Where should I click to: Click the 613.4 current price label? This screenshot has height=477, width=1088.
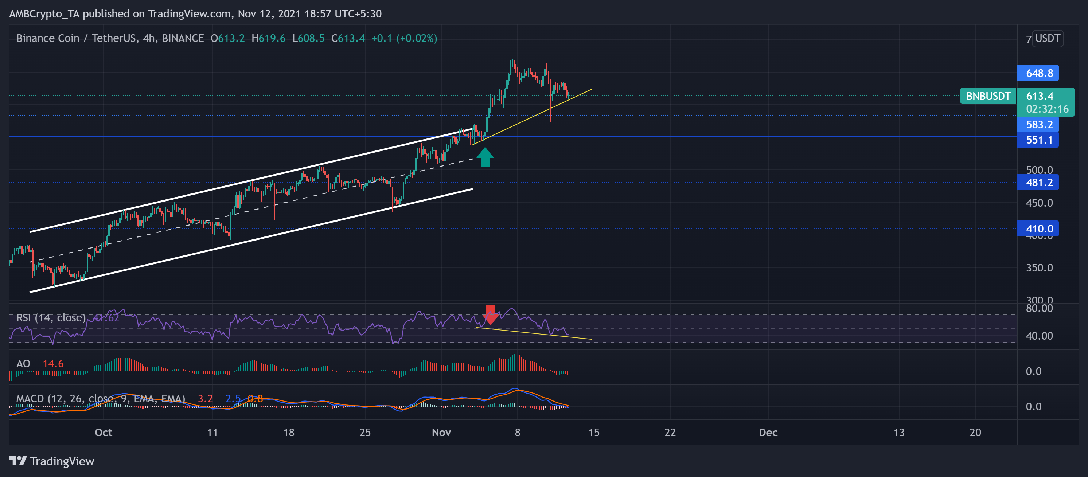[1040, 96]
